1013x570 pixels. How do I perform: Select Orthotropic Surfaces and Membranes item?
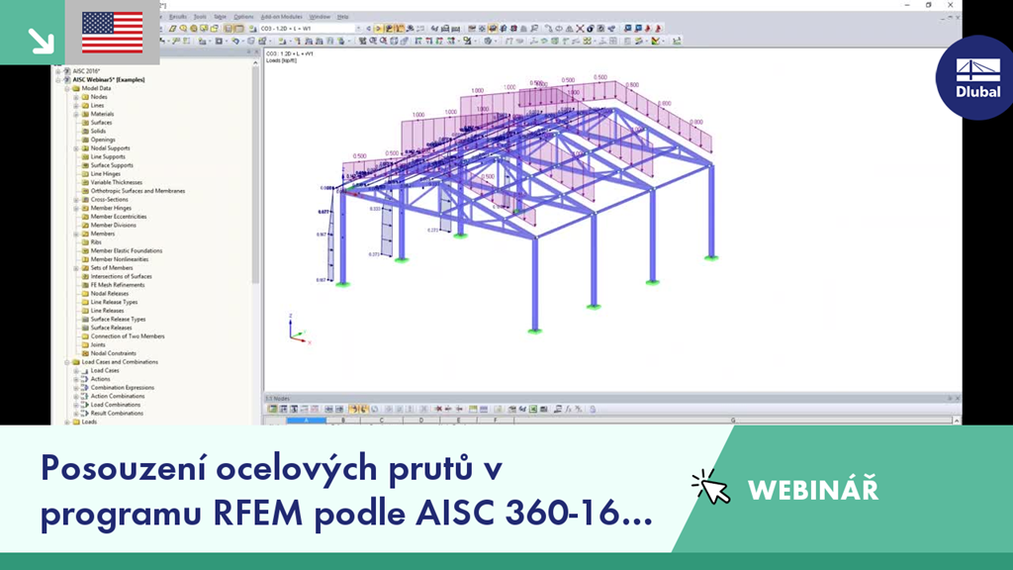coord(138,191)
